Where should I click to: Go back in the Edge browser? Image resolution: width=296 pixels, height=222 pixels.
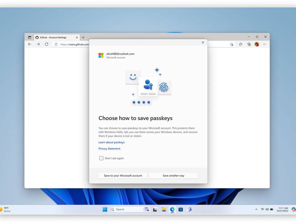click(30, 44)
